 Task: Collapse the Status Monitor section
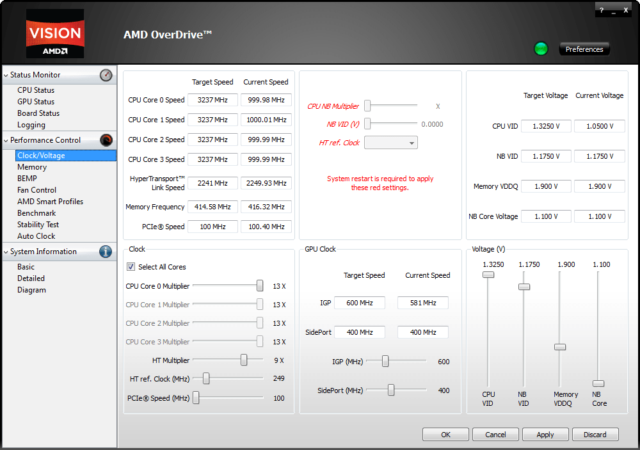6,75
